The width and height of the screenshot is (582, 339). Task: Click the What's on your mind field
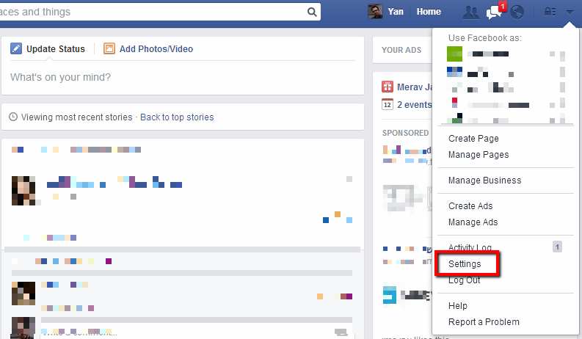[182, 77]
